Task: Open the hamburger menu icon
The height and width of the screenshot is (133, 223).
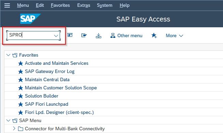Action: point(7,5)
